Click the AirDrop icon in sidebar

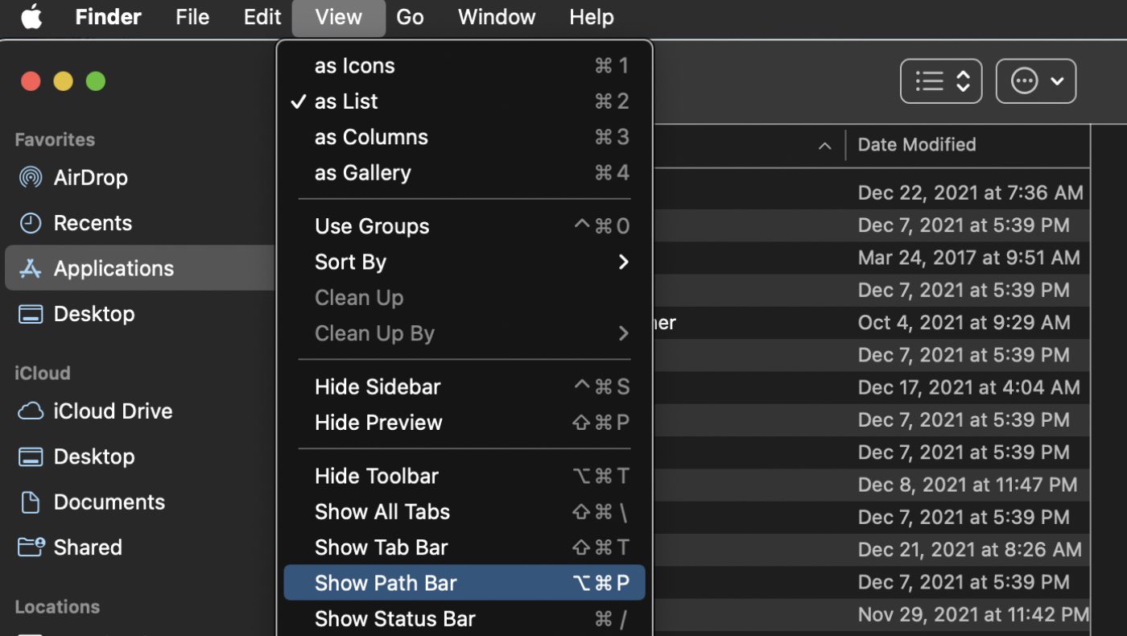pyautogui.click(x=31, y=177)
